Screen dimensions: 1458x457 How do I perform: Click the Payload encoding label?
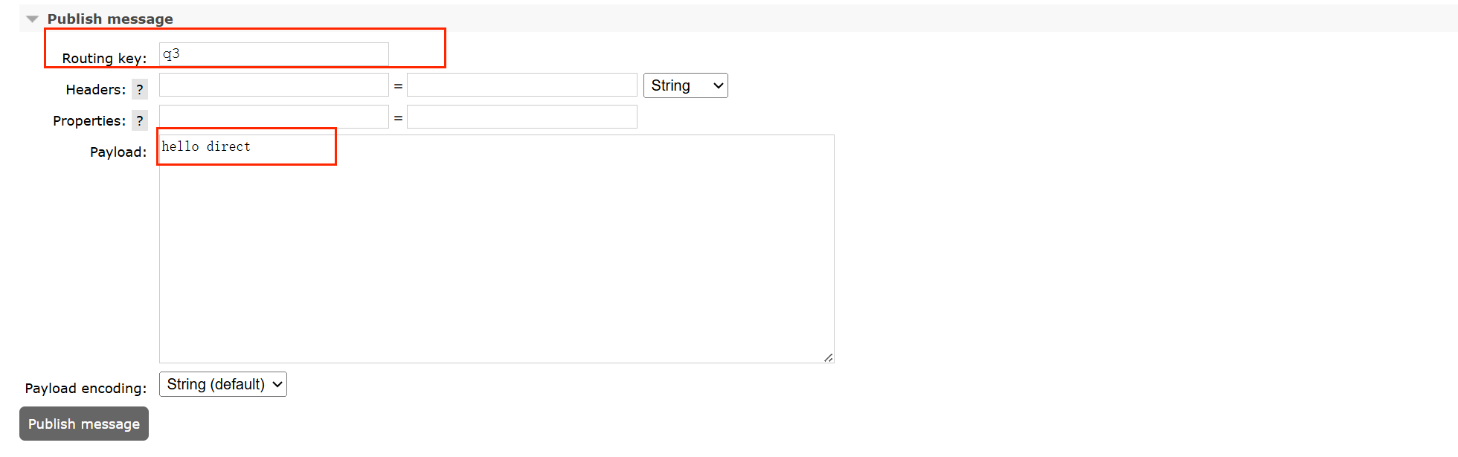pos(86,389)
